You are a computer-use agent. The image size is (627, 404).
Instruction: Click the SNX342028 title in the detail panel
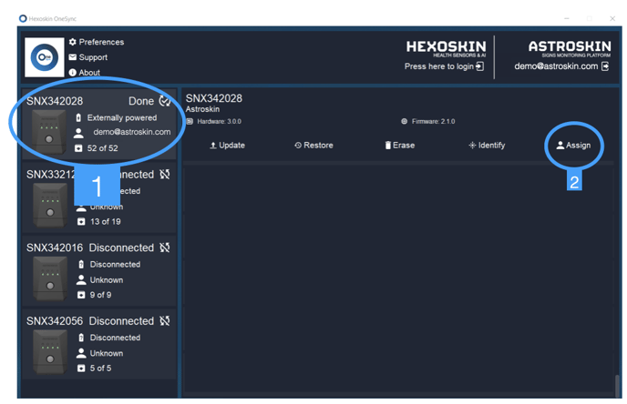214,98
